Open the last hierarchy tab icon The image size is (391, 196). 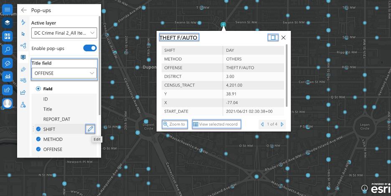click(x=23, y=105)
